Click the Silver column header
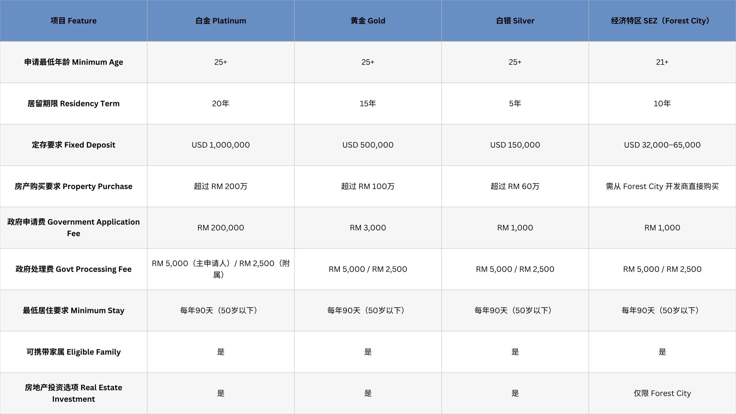736x414 pixels. point(515,21)
